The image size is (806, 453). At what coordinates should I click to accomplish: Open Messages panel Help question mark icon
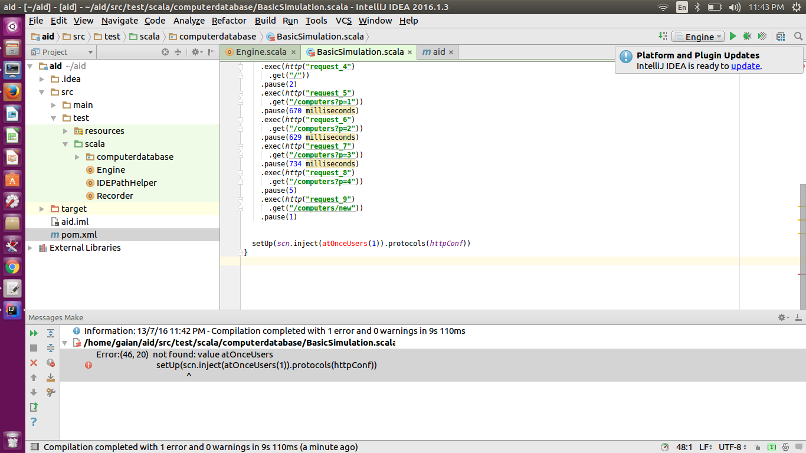pyautogui.click(x=34, y=422)
